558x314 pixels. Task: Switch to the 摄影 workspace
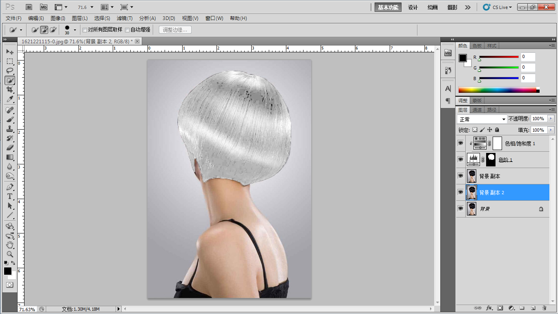click(x=452, y=7)
